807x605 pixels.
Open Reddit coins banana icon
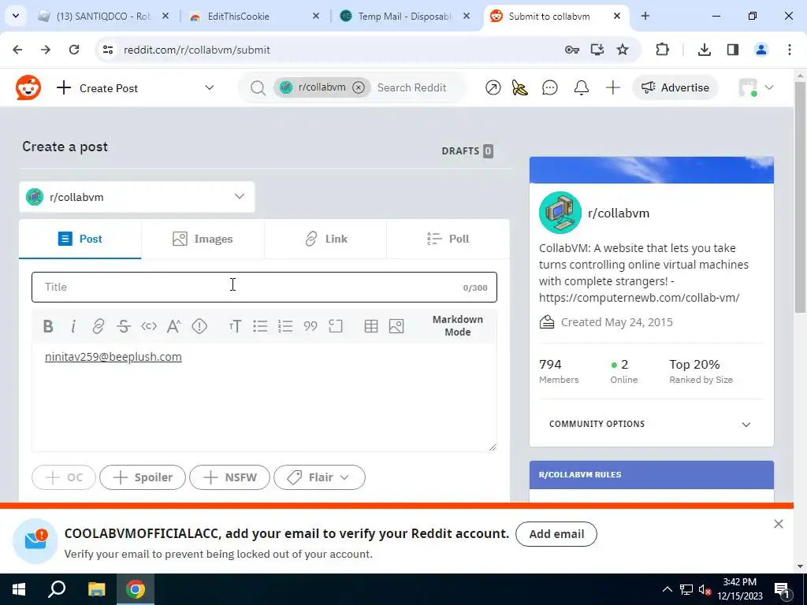(x=520, y=88)
